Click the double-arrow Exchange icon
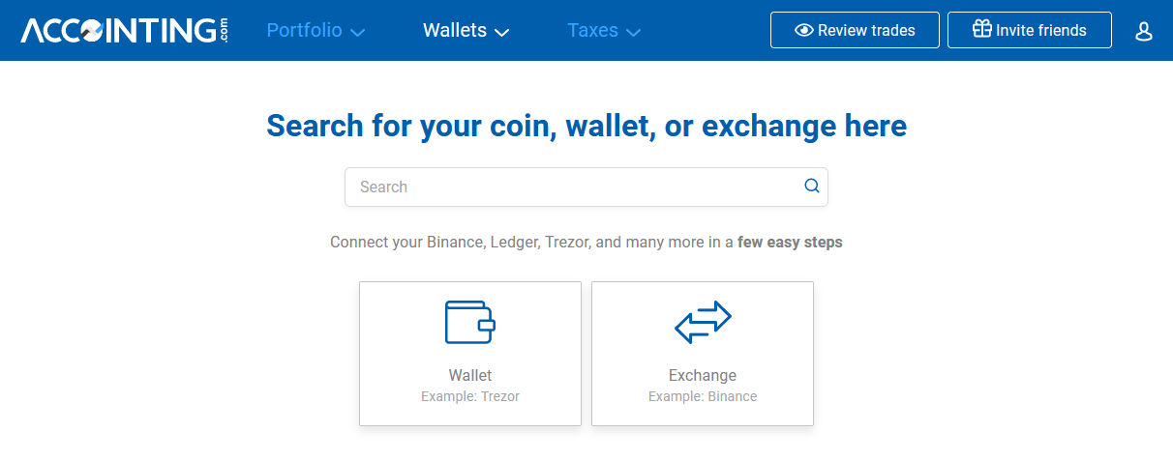1173x461 pixels. [703, 322]
